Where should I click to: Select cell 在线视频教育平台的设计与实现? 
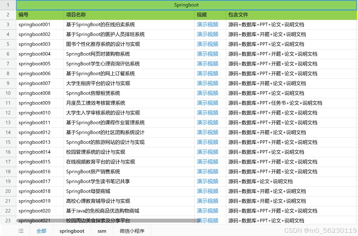click(129, 161)
